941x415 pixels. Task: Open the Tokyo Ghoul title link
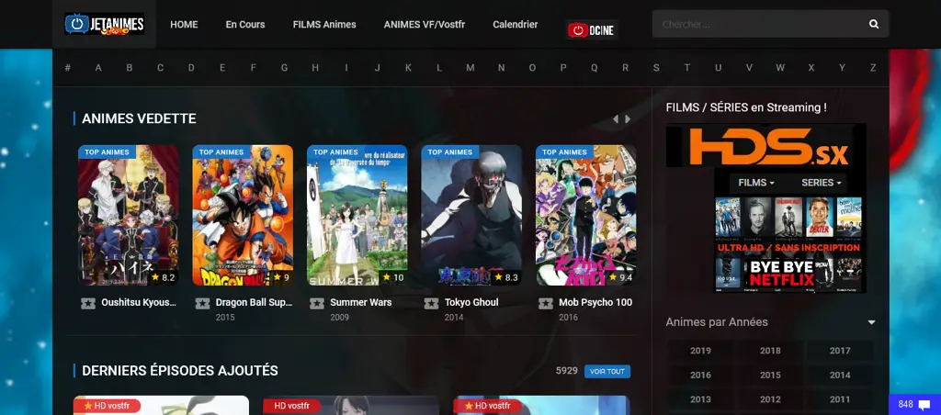[471, 303]
